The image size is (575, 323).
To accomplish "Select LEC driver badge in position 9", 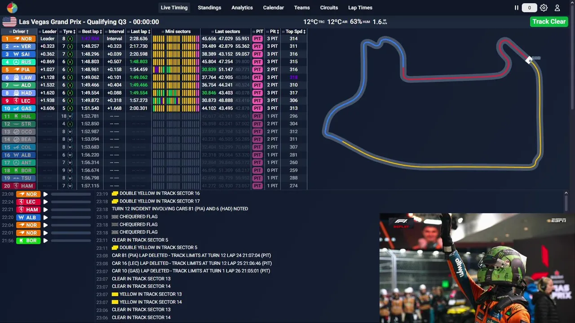I will (18, 100).
